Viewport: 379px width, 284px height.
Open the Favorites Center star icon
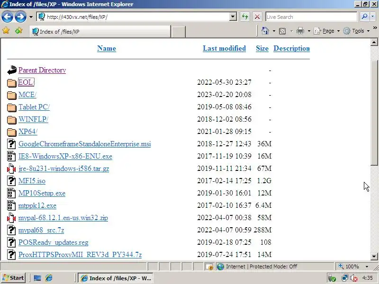tap(6, 31)
